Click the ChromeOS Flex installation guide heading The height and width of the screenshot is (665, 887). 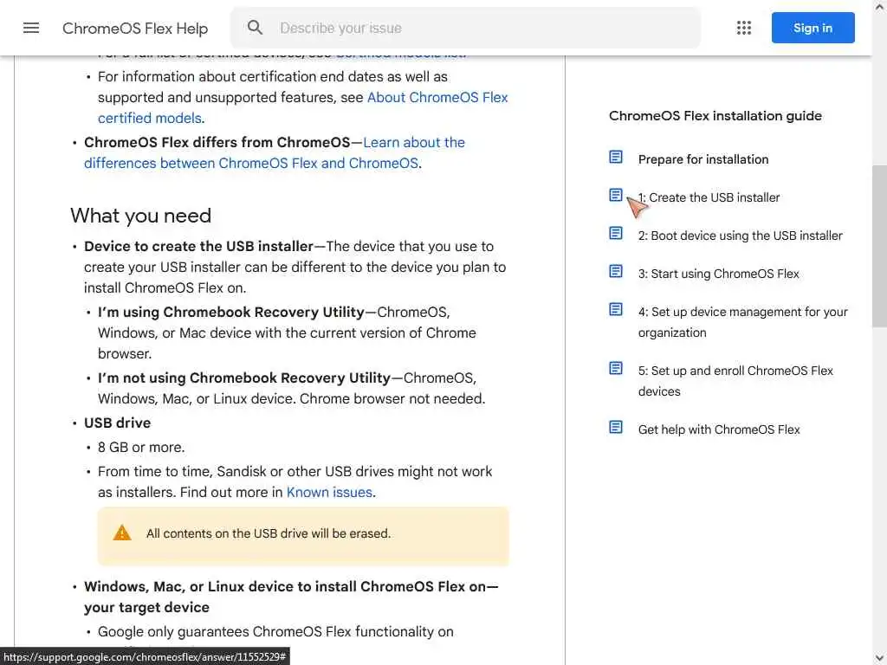(715, 116)
